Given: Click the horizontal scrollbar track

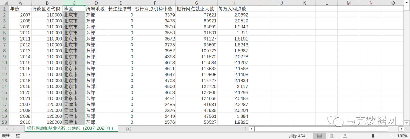Looking at the screenshot, I should 321,129.
